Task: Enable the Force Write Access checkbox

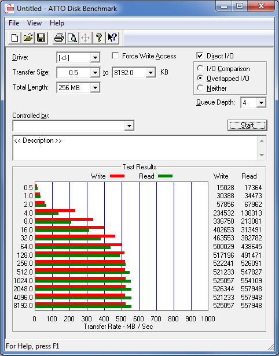Action: (x=115, y=56)
